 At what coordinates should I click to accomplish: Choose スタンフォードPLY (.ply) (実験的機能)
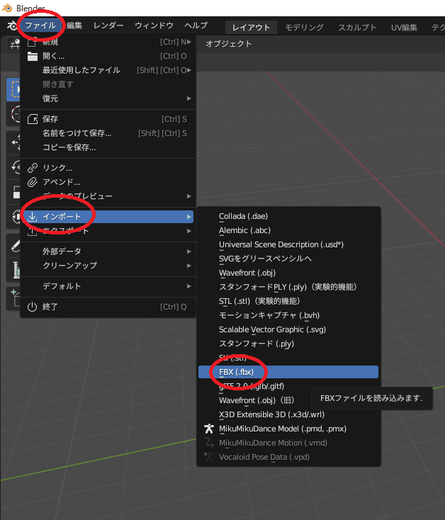[x=288, y=287]
